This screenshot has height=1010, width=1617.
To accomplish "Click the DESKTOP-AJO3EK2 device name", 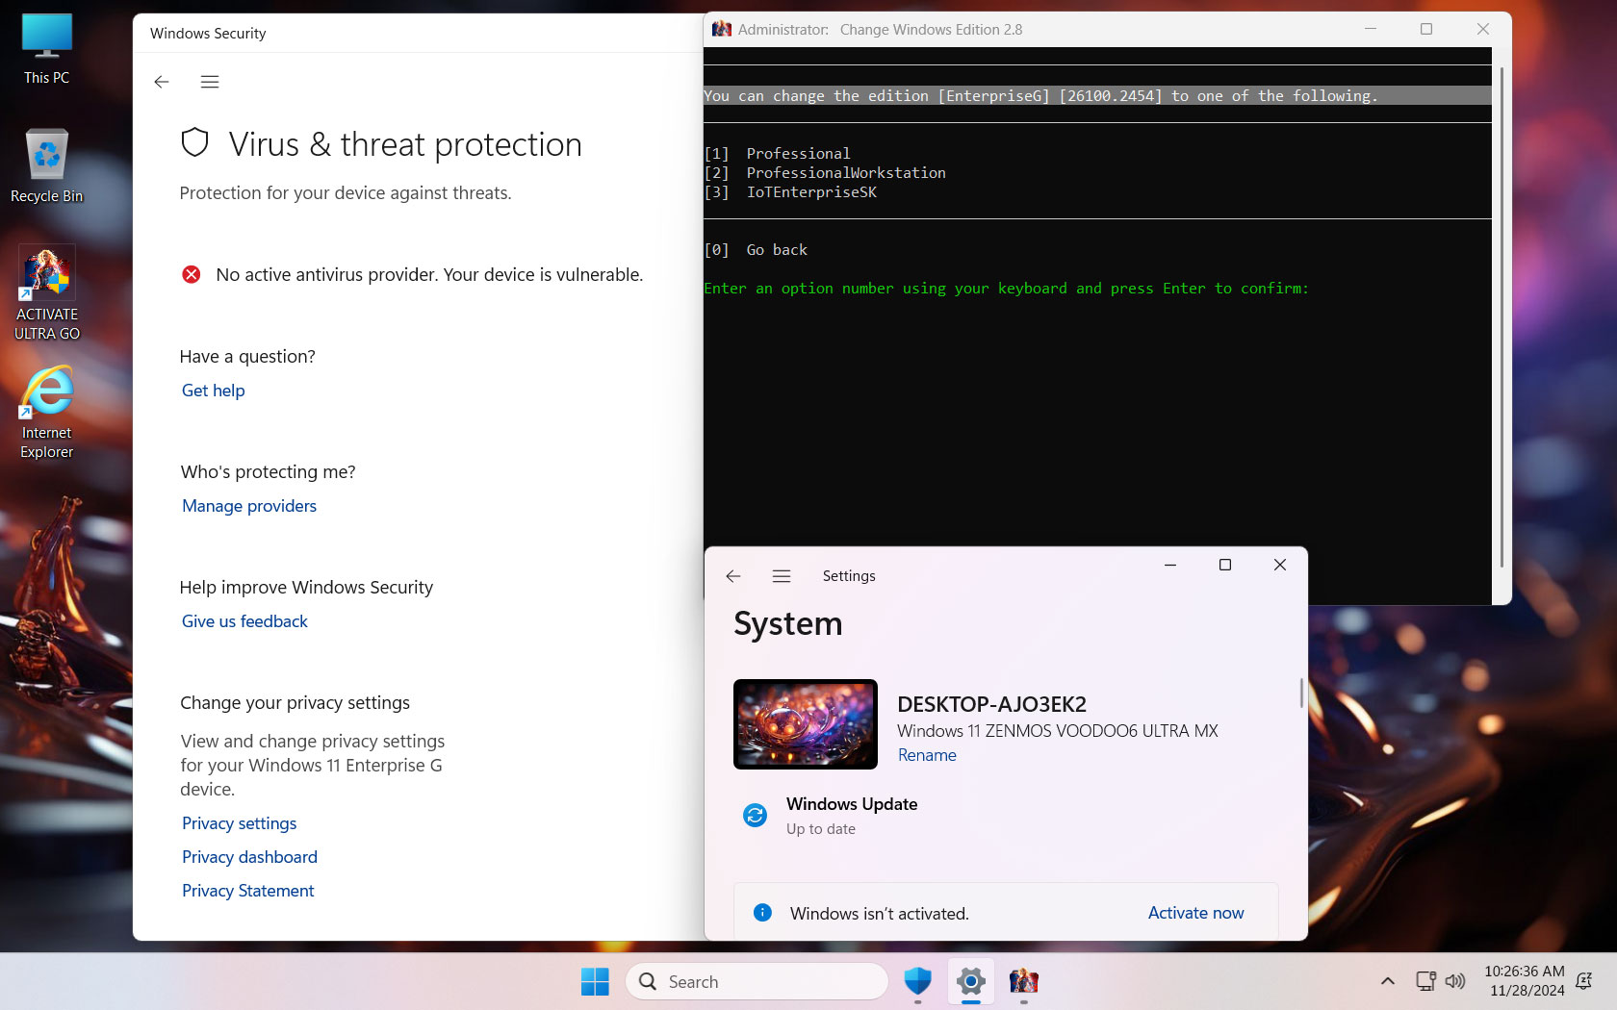I will tap(991, 704).
